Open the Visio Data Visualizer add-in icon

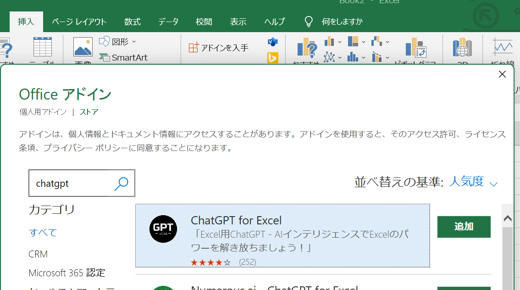272,42
